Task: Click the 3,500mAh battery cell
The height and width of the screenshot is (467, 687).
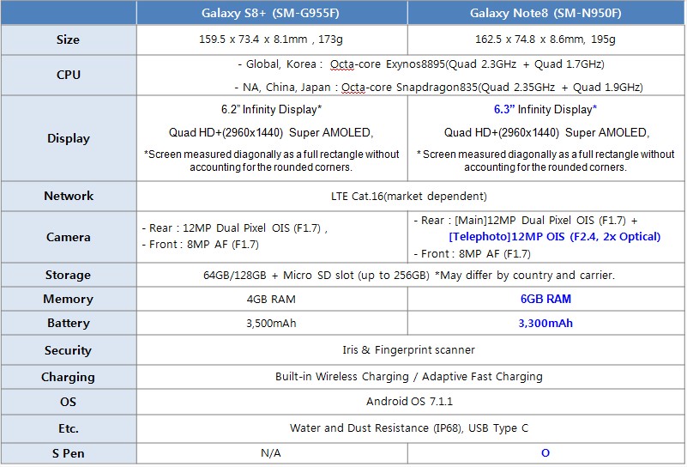Action: pos(272,323)
